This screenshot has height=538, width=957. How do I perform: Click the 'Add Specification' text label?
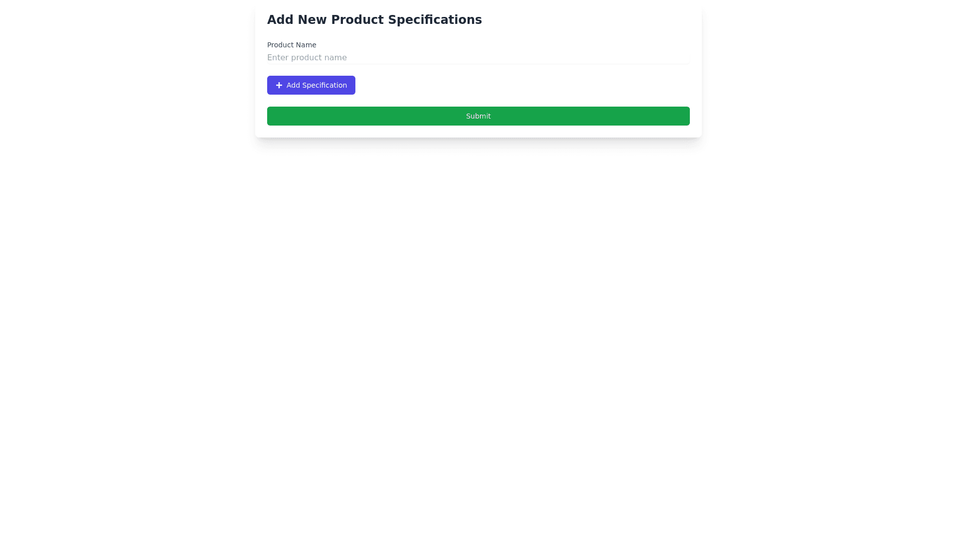pos(317,85)
